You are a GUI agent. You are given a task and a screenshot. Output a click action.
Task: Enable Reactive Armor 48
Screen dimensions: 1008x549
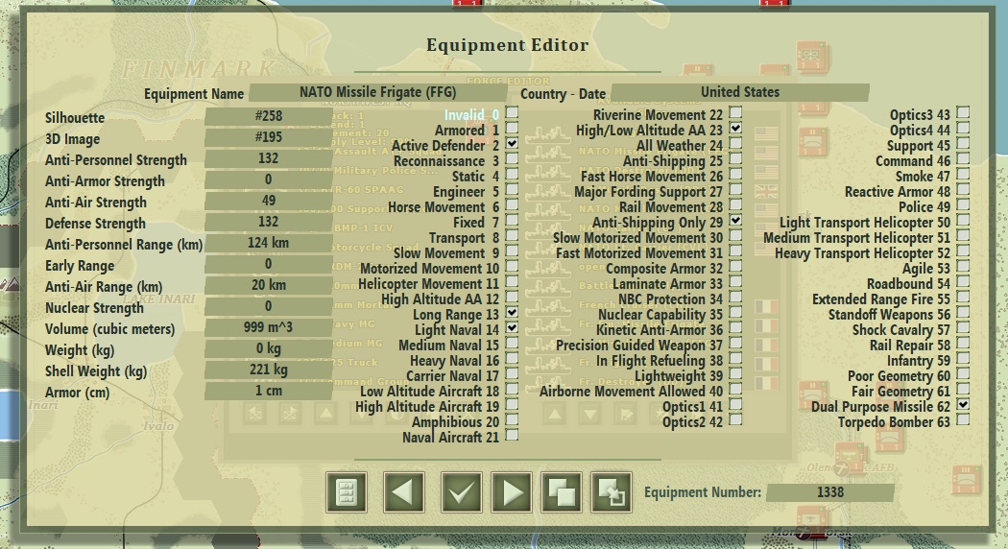[x=963, y=190]
